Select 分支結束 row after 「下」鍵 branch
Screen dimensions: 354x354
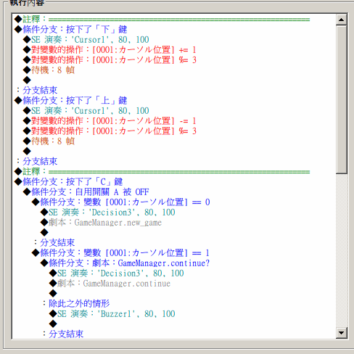click(x=36, y=90)
